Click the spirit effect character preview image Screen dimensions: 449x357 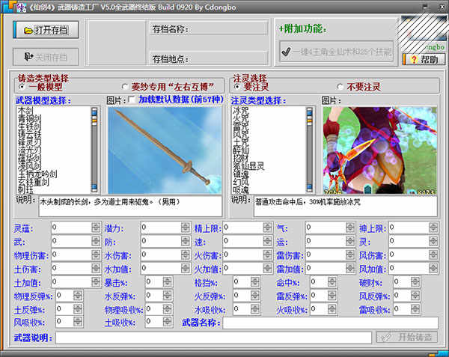379,150
